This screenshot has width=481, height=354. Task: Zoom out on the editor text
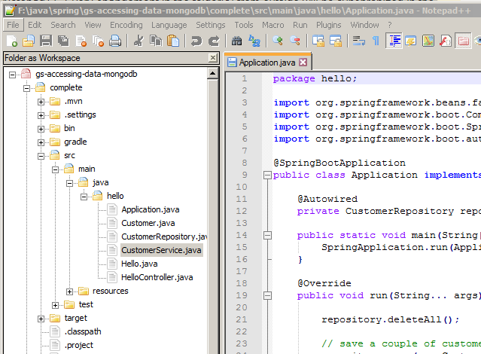point(295,41)
